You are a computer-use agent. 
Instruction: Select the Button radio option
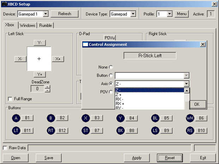(111, 76)
